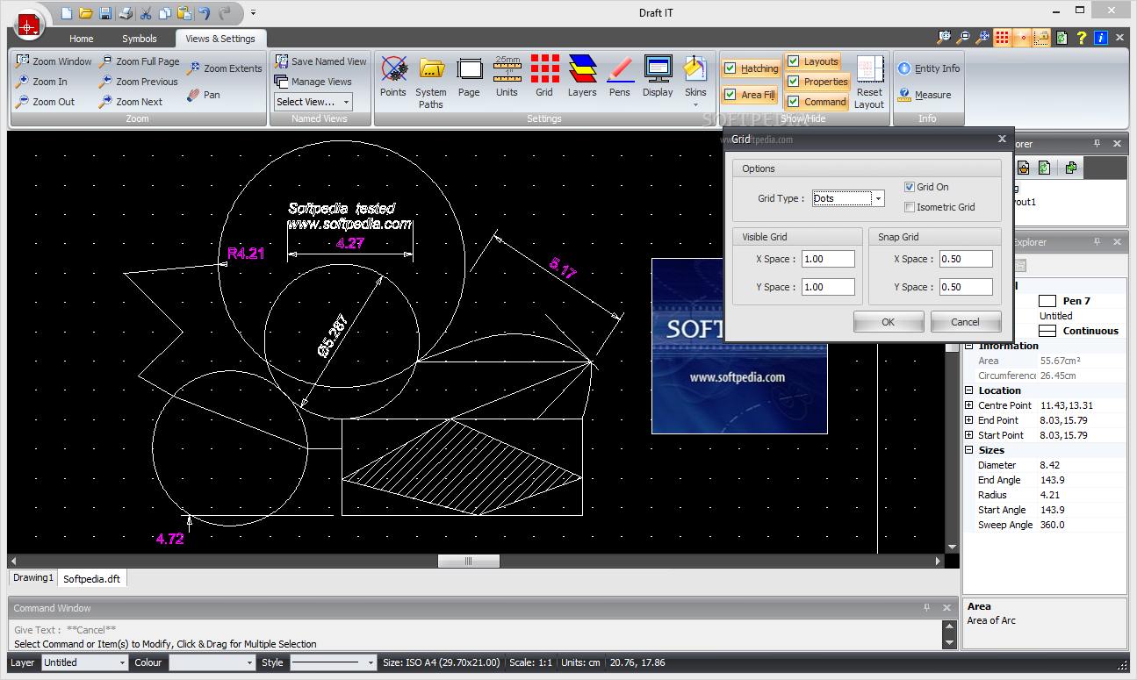Expand the Centre Point row
The height and width of the screenshot is (680, 1137).
click(969, 405)
